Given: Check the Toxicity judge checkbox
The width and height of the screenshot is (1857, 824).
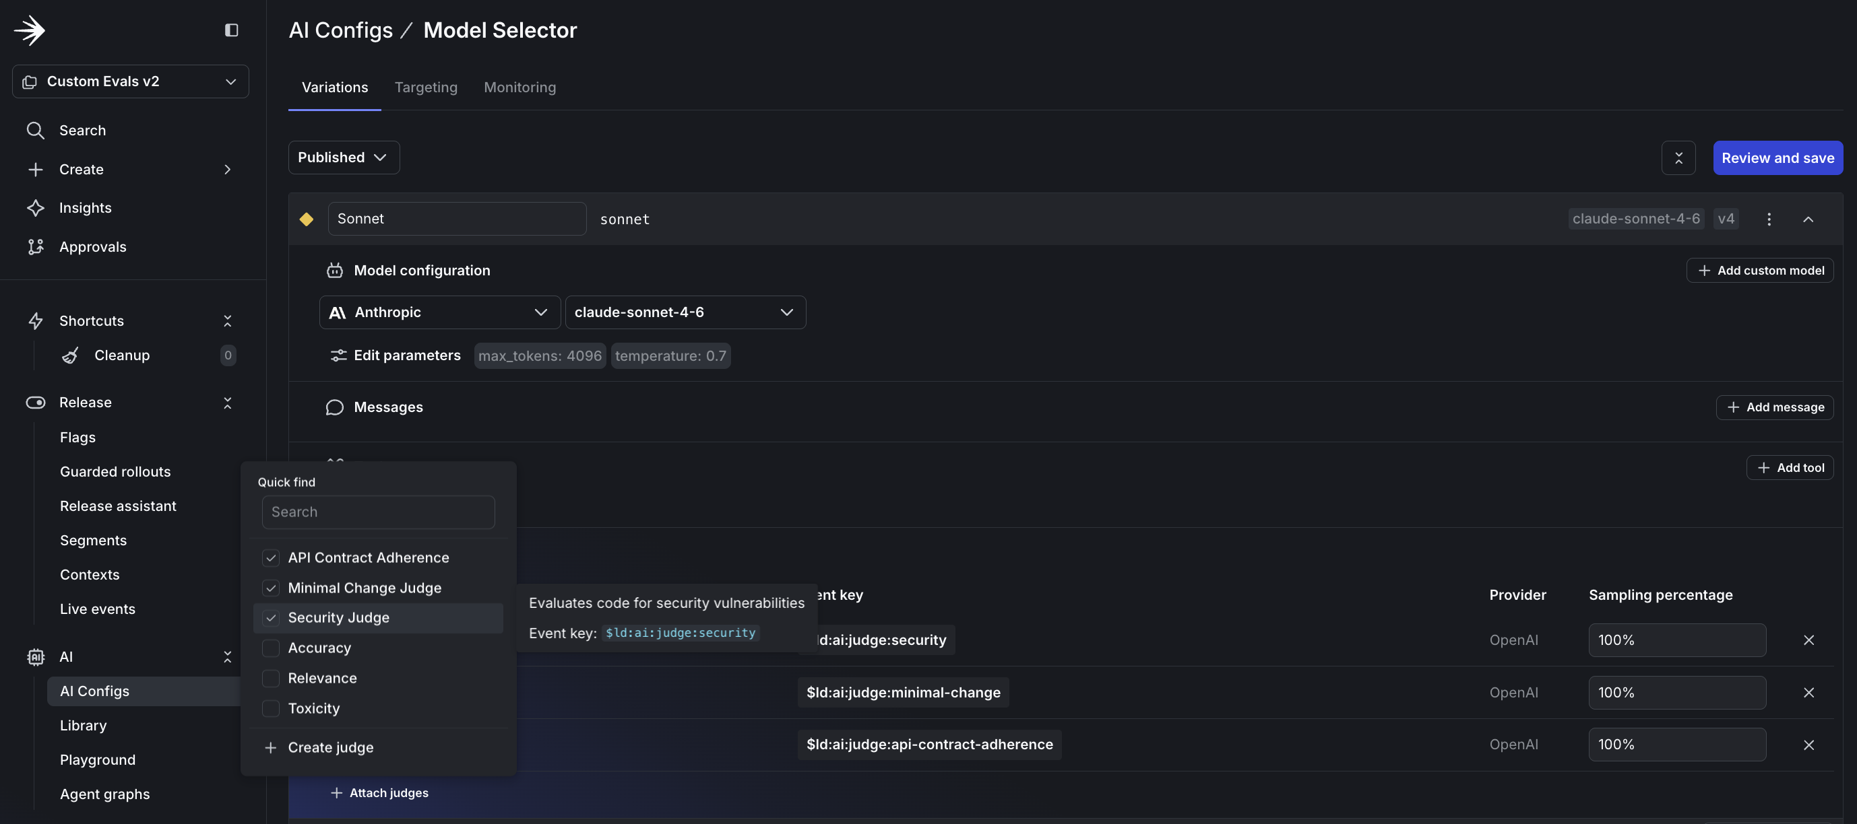Looking at the screenshot, I should [x=270, y=709].
